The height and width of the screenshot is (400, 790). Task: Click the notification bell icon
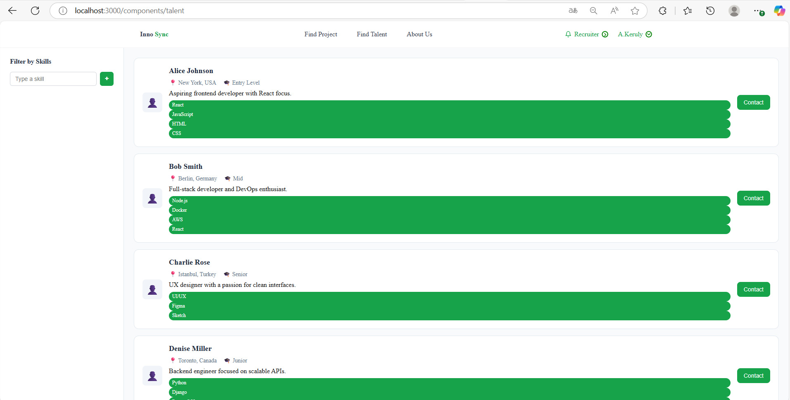pyautogui.click(x=569, y=34)
